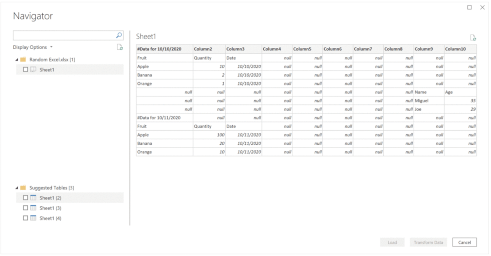Click the #Data for 10/11/2020 cell
The image size is (491, 256).
165,118
